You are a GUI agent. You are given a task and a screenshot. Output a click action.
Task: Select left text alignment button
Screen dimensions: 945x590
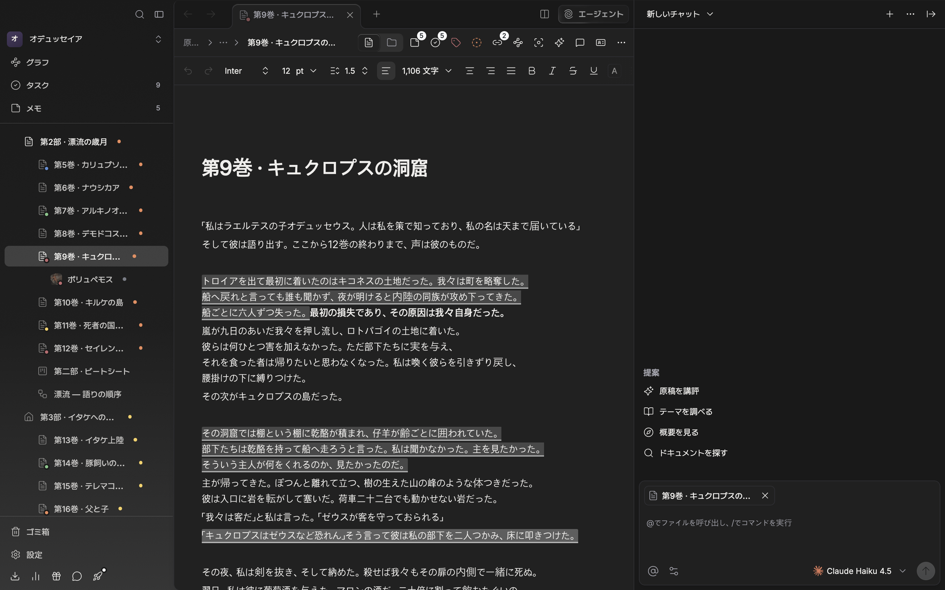[386, 70]
